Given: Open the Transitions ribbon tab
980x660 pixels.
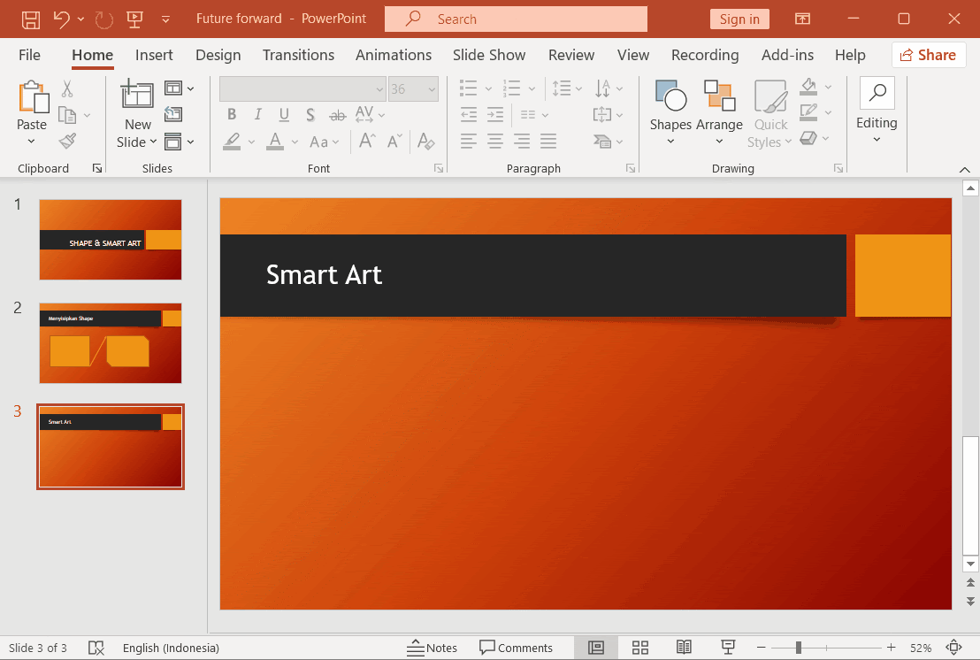Looking at the screenshot, I should 298,55.
